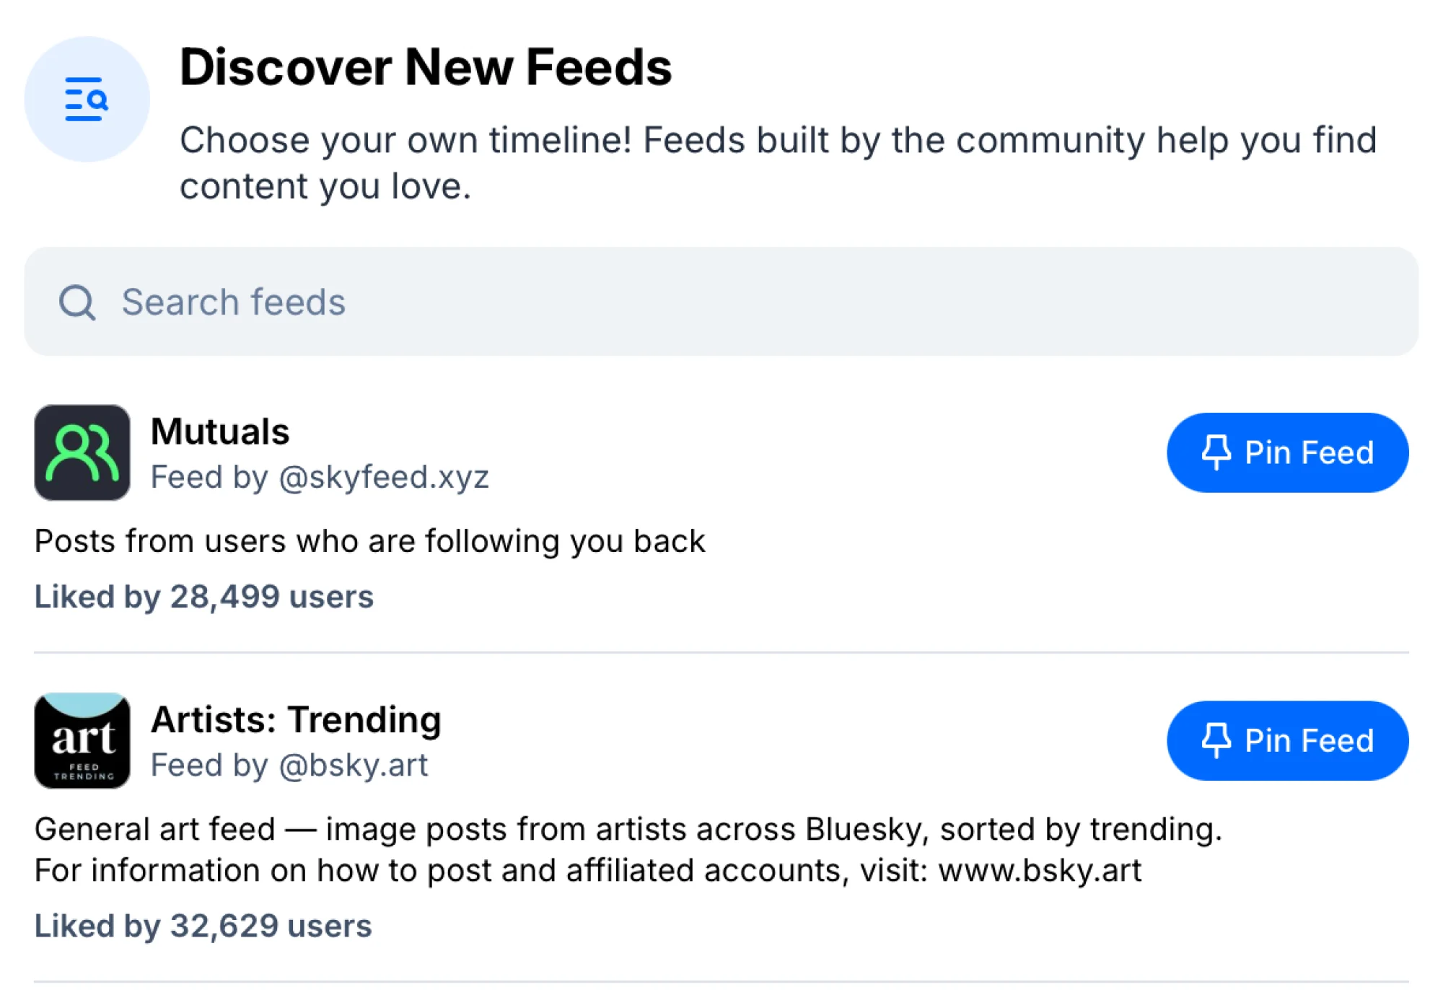Click the pin icon beside Artists: Trending
The height and width of the screenshot is (995, 1443).
click(x=1218, y=741)
